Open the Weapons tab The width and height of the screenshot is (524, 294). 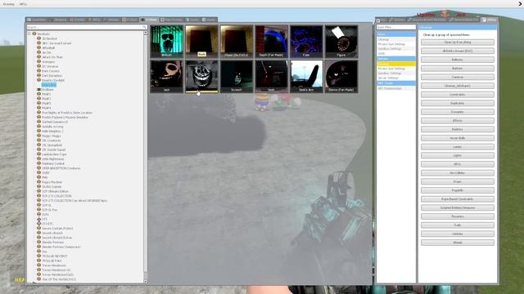[x=58, y=20]
